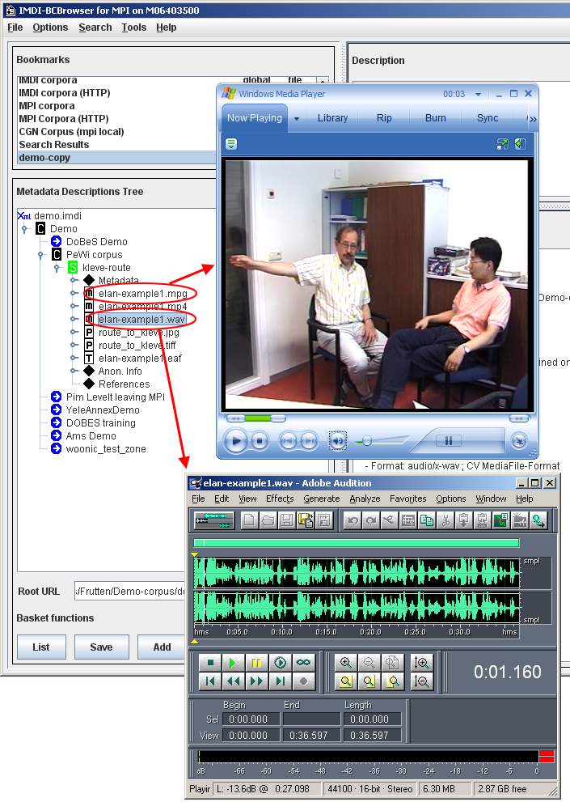Click the Save basket button
This screenshot has height=802, width=570.
[101, 647]
